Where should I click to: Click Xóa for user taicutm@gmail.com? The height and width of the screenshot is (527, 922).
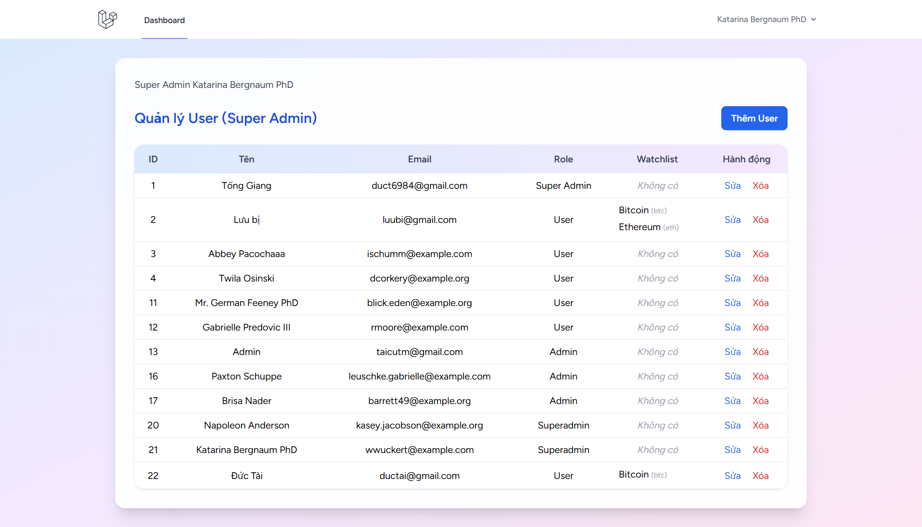(x=760, y=352)
